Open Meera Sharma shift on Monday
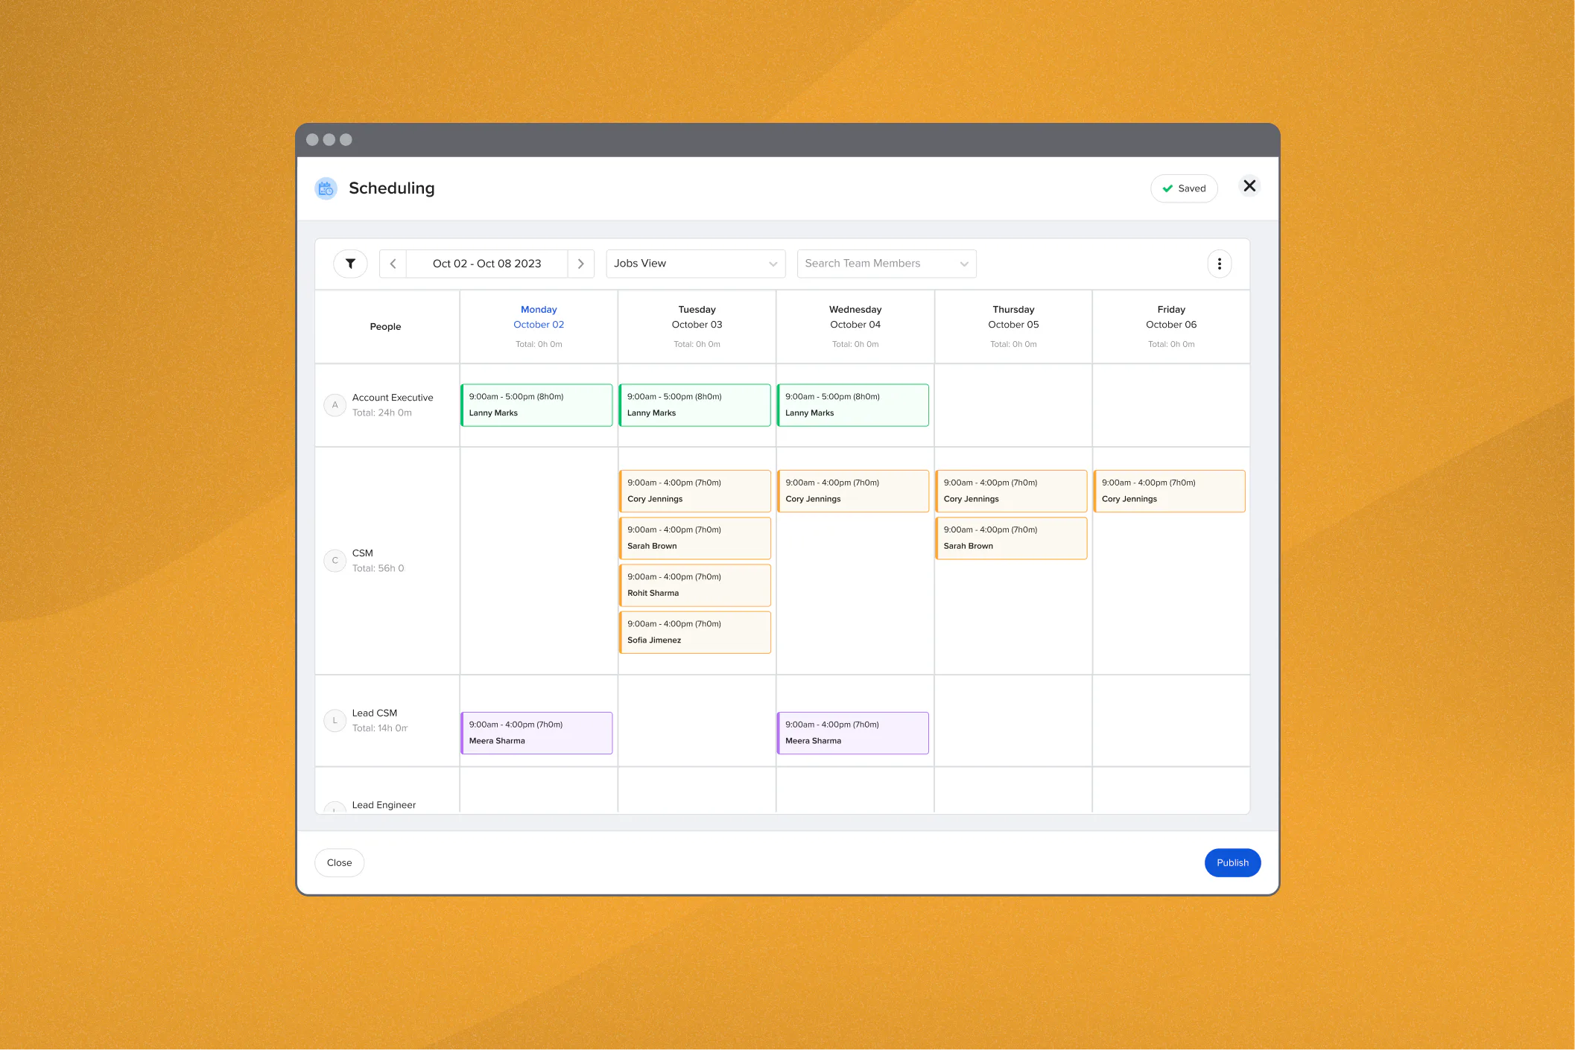Image resolution: width=1575 pixels, height=1050 pixels. [x=536, y=733]
